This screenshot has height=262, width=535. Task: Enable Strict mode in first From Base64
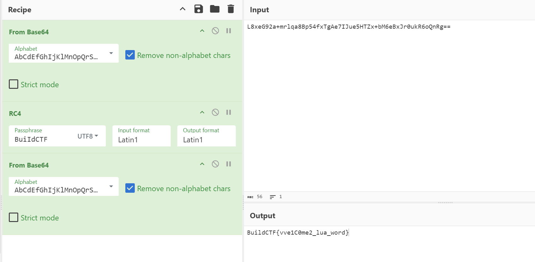point(14,84)
